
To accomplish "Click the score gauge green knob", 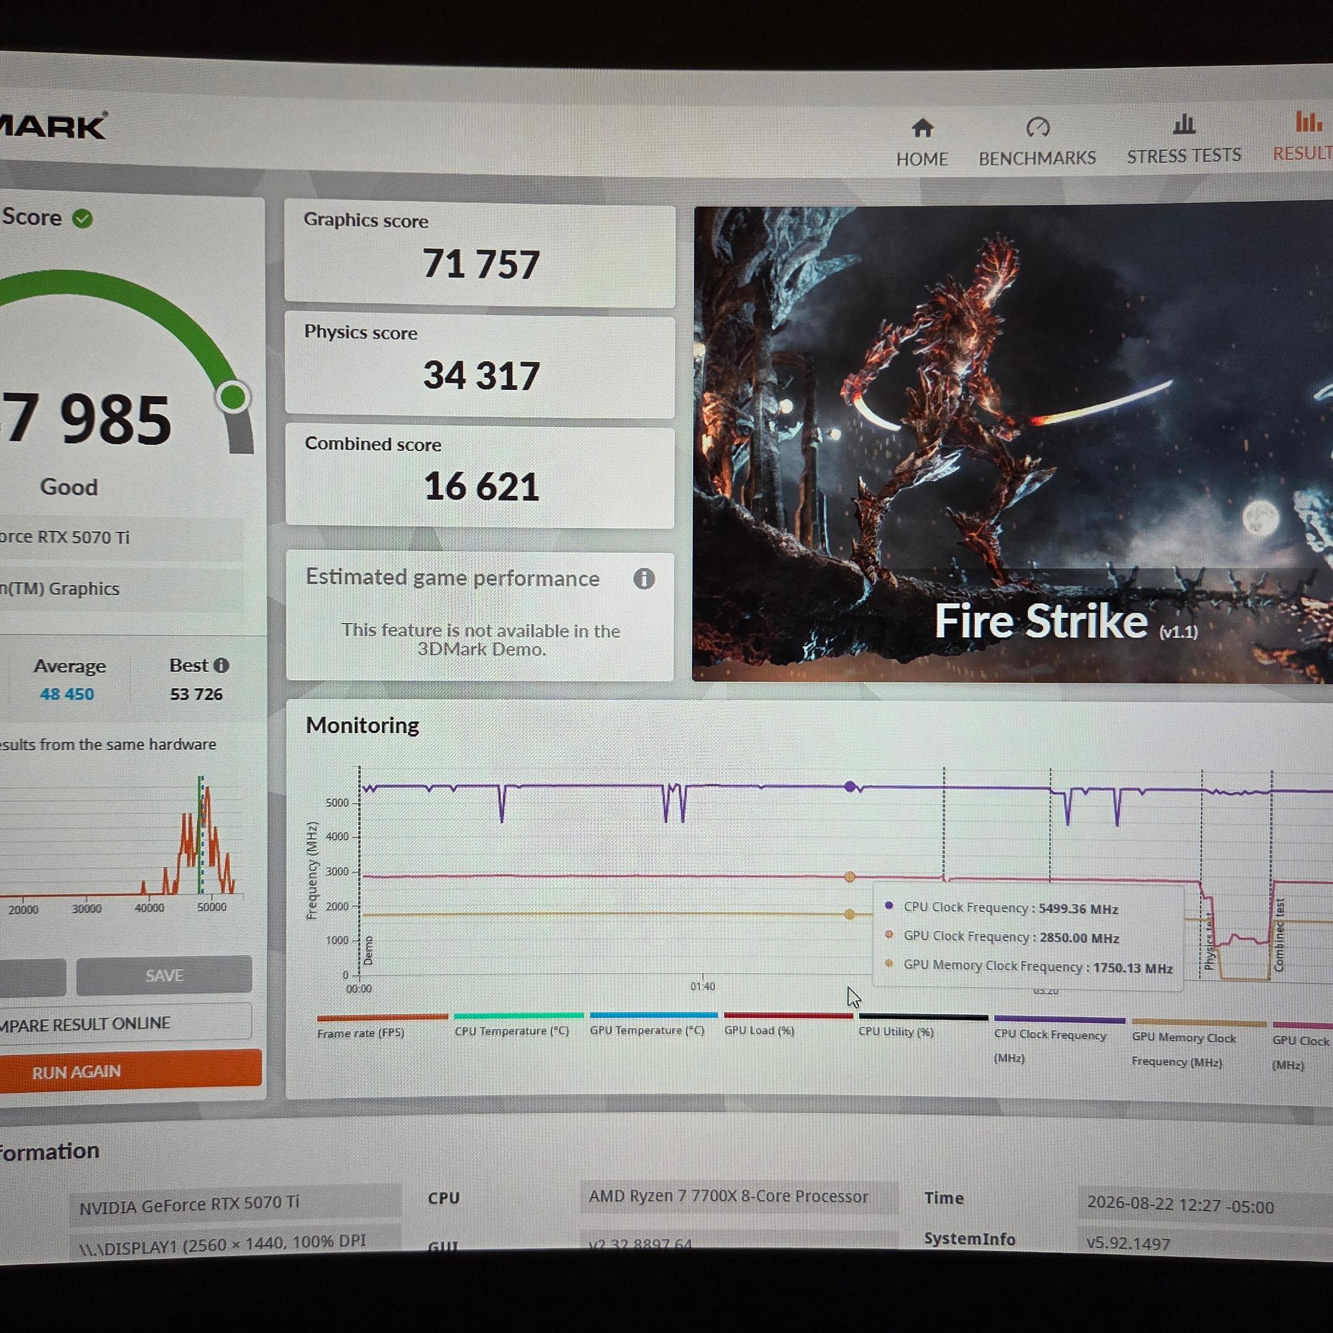I will pos(233,398).
